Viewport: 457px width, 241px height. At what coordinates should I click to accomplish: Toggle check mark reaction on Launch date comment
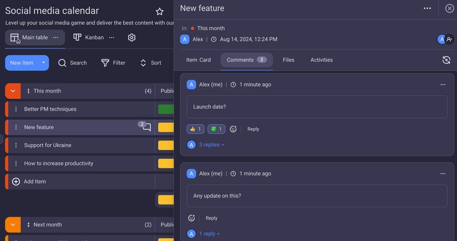[217, 129]
